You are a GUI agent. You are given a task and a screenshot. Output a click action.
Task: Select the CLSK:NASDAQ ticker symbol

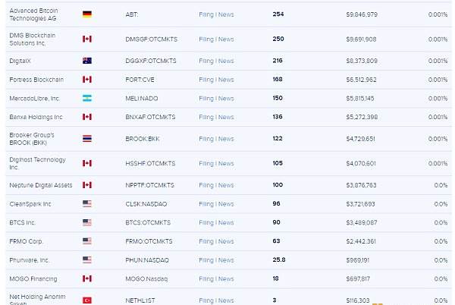tap(146, 204)
